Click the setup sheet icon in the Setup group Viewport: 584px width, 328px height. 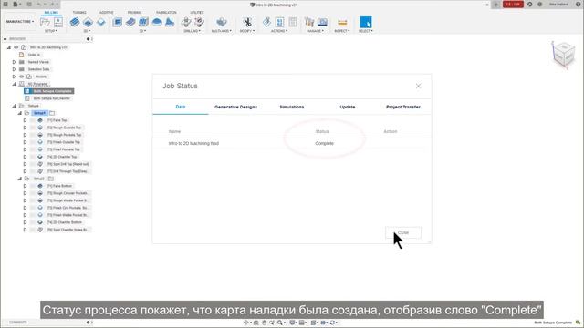(58, 22)
